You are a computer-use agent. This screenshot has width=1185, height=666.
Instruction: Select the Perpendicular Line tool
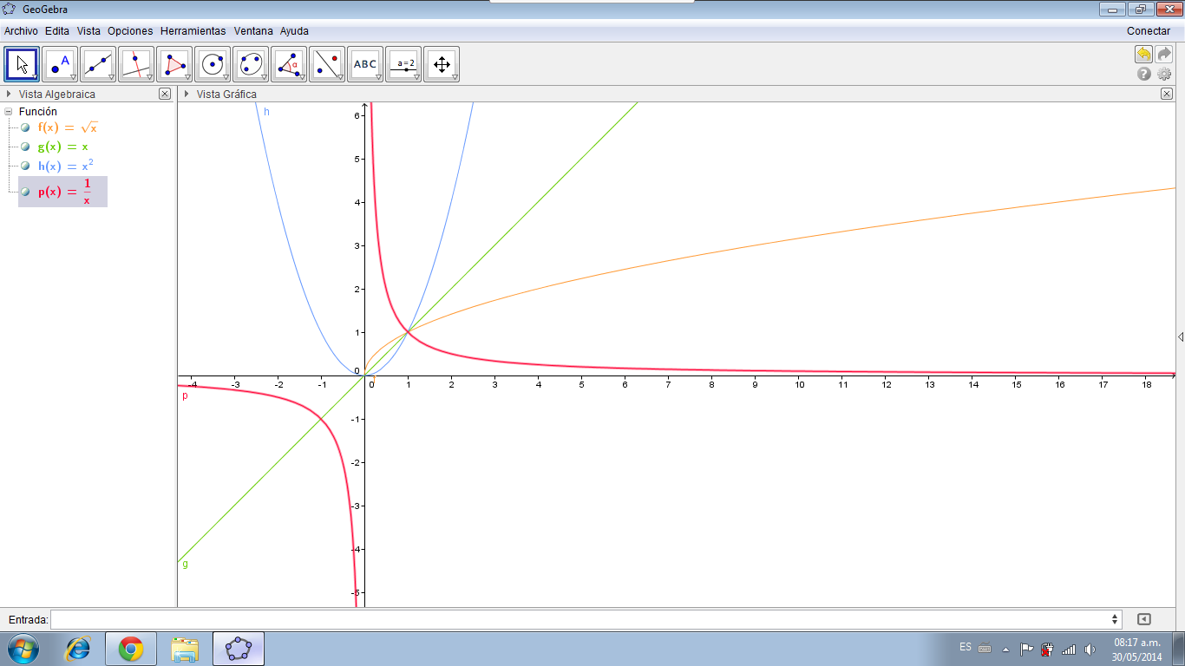[x=136, y=64]
